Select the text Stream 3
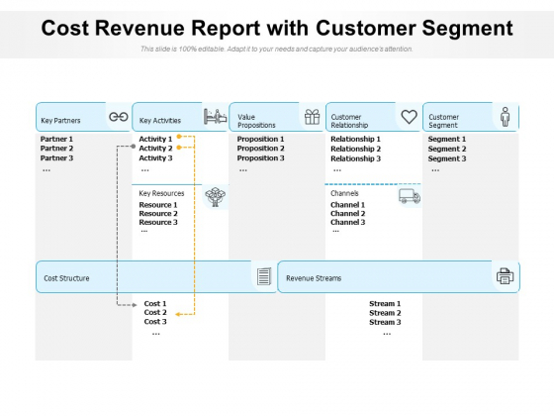 click(x=385, y=322)
